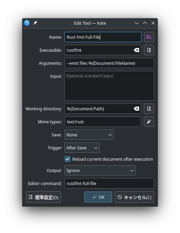Focus the Name field containing Rust Fmt Full File
Image resolution: width=180 pixels, height=233 pixels.
[x=103, y=37]
